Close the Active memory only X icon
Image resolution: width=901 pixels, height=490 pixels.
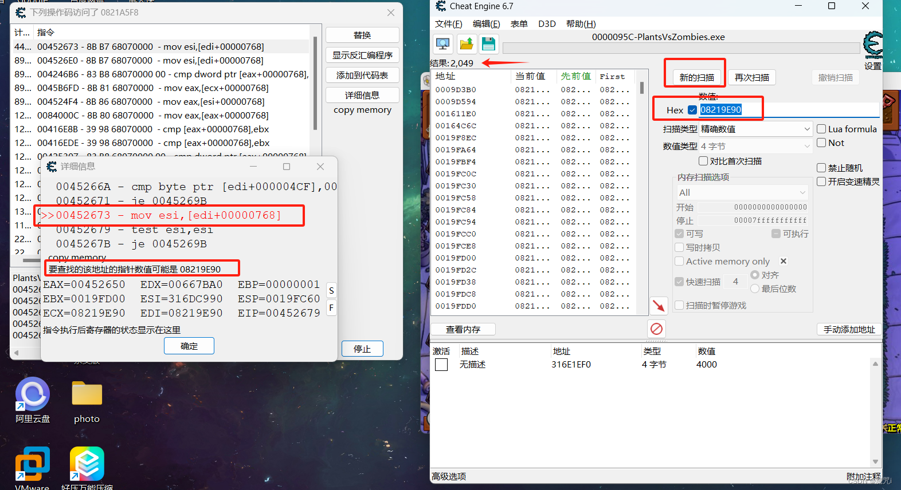tap(784, 261)
